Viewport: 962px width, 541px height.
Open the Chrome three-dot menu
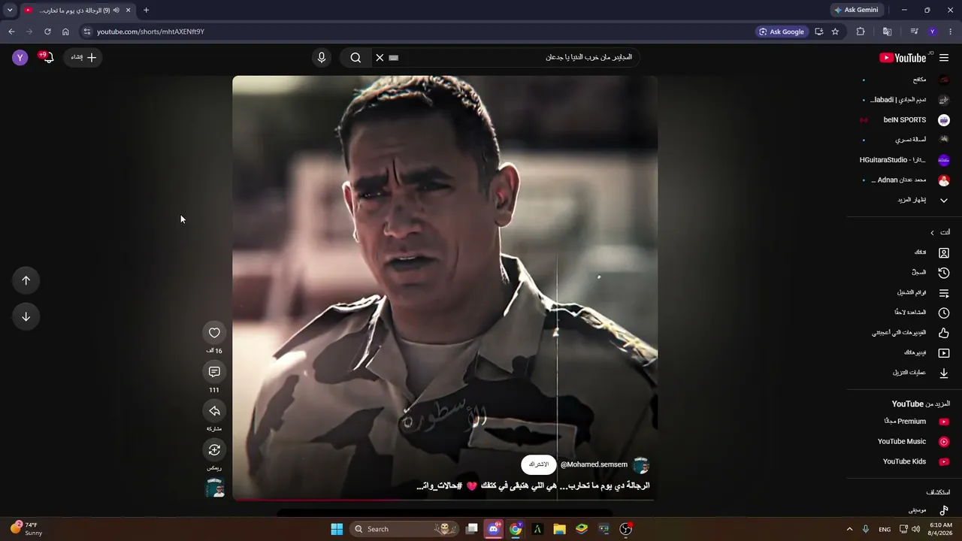[x=951, y=32]
